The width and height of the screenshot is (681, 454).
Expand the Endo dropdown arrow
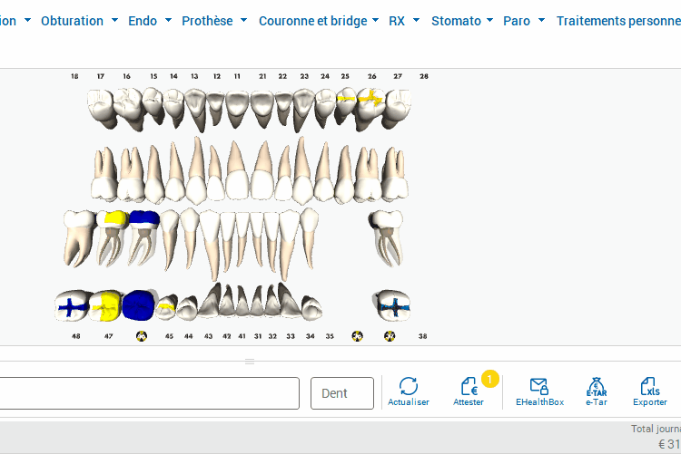point(169,20)
